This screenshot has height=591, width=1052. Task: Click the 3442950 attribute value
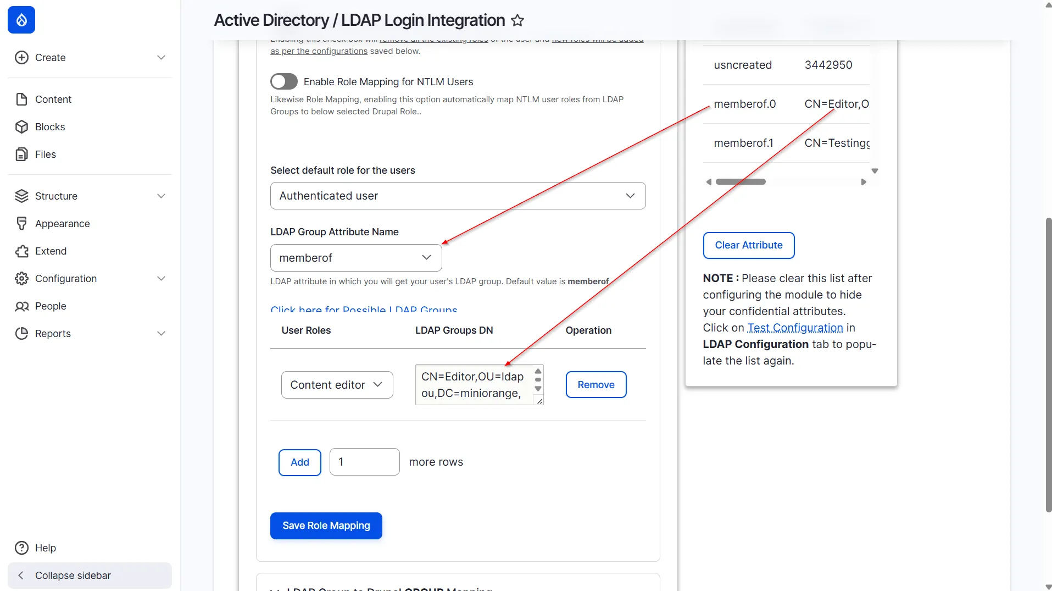coord(828,65)
